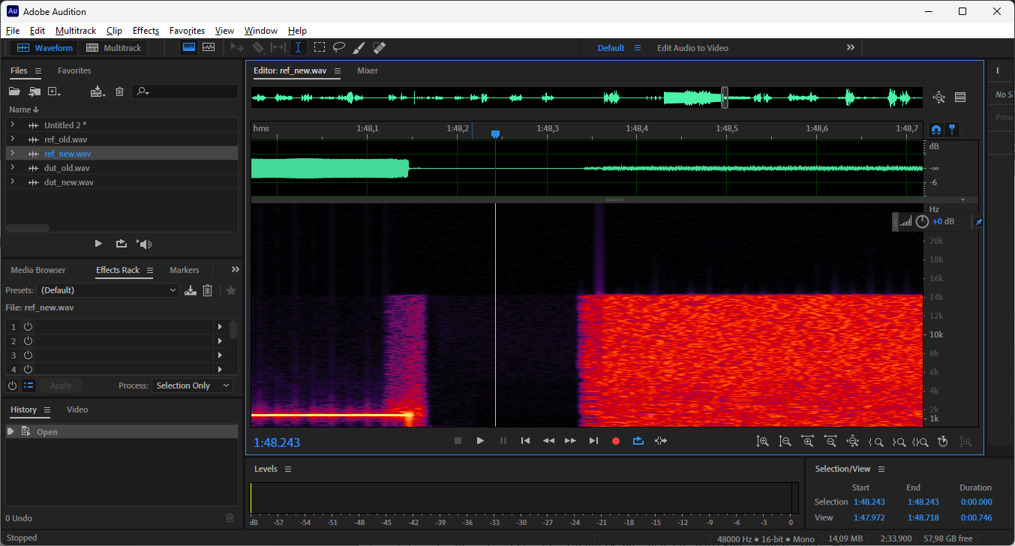The width and height of the screenshot is (1015, 546).
Task: Expand the ref_old.wav file entry
Action: point(13,139)
